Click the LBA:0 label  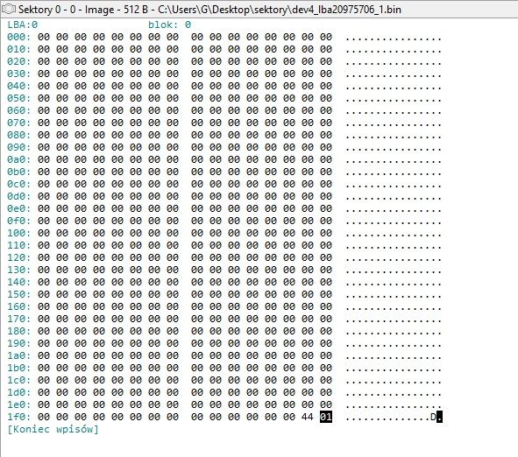[23, 25]
